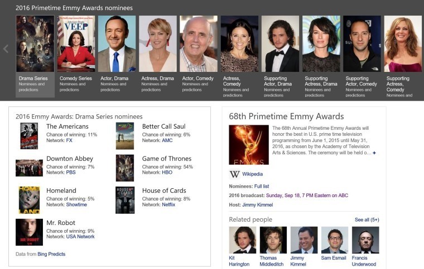Viewport: 424px width, 269px height.
Task: Open the Francis Underwood name link
Action: [364, 261]
